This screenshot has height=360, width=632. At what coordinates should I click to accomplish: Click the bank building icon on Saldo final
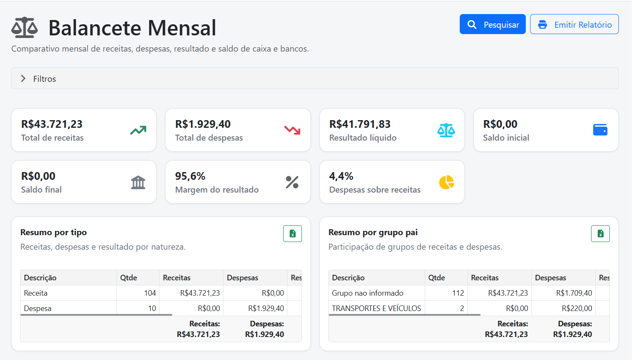pos(138,182)
